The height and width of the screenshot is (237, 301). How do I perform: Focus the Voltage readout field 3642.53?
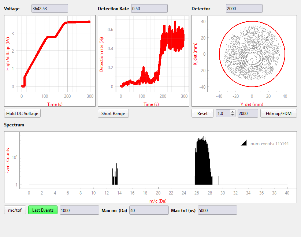[50, 9]
